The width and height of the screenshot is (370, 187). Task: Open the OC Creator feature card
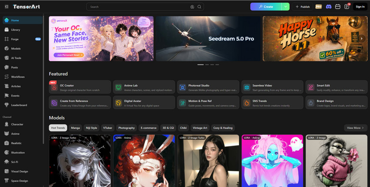(x=80, y=87)
